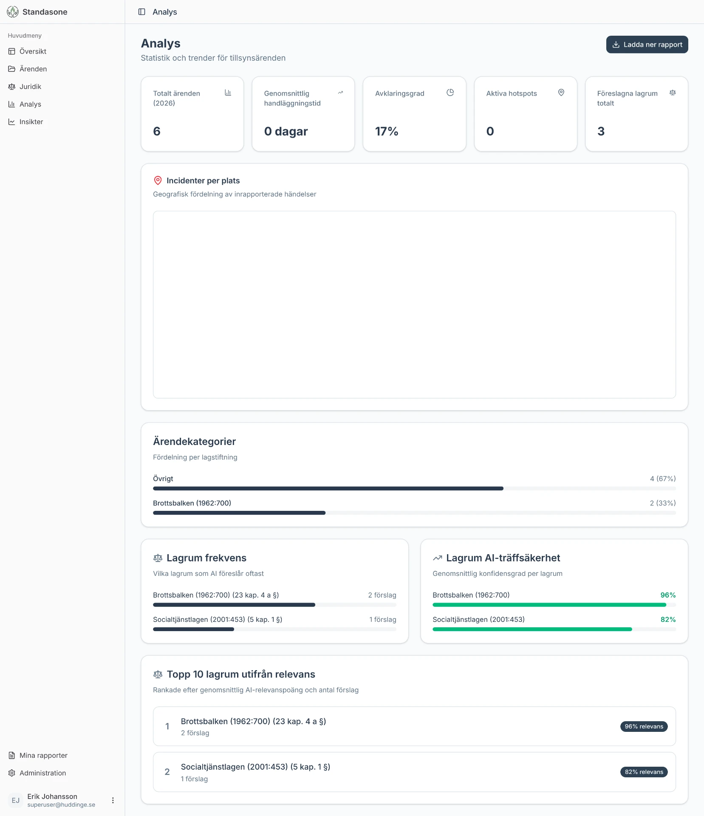Click the map pin icon in Aktiva hotspots card

point(561,93)
